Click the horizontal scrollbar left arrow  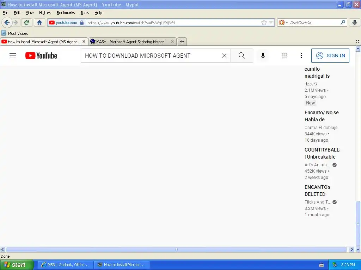(x=3, y=249)
